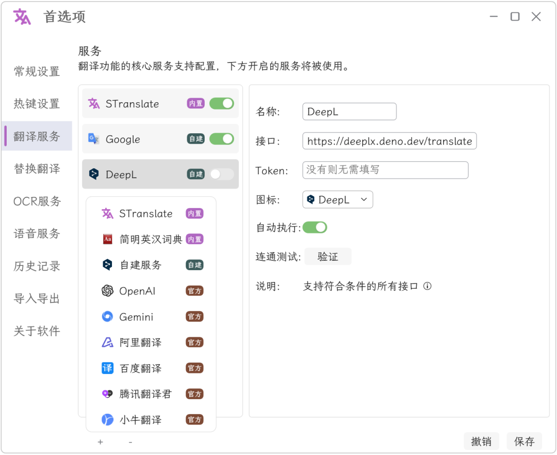Image resolution: width=557 pixels, height=455 pixels.
Task: Choose 百度翻译 from the service popup
Action: tap(152, 368)
